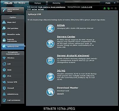Click the WAN globe icon

4,70
